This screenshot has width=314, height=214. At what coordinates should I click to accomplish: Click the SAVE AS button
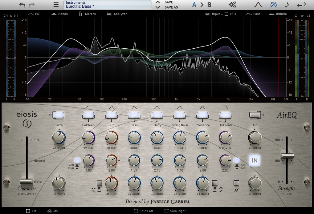point(172,7)
